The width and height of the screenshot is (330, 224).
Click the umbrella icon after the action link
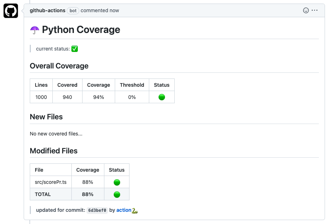(135, 210)
